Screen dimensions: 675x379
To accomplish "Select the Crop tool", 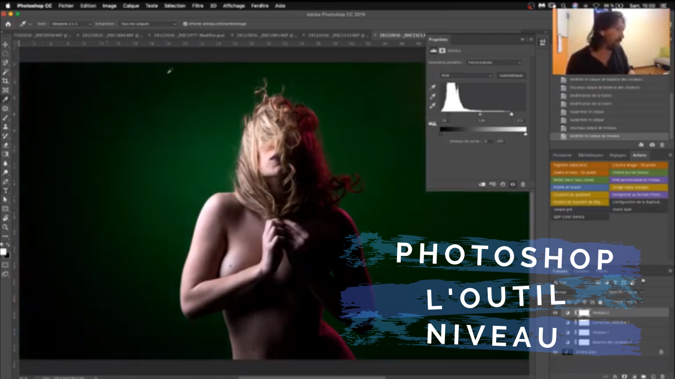I will click(6, 81).
